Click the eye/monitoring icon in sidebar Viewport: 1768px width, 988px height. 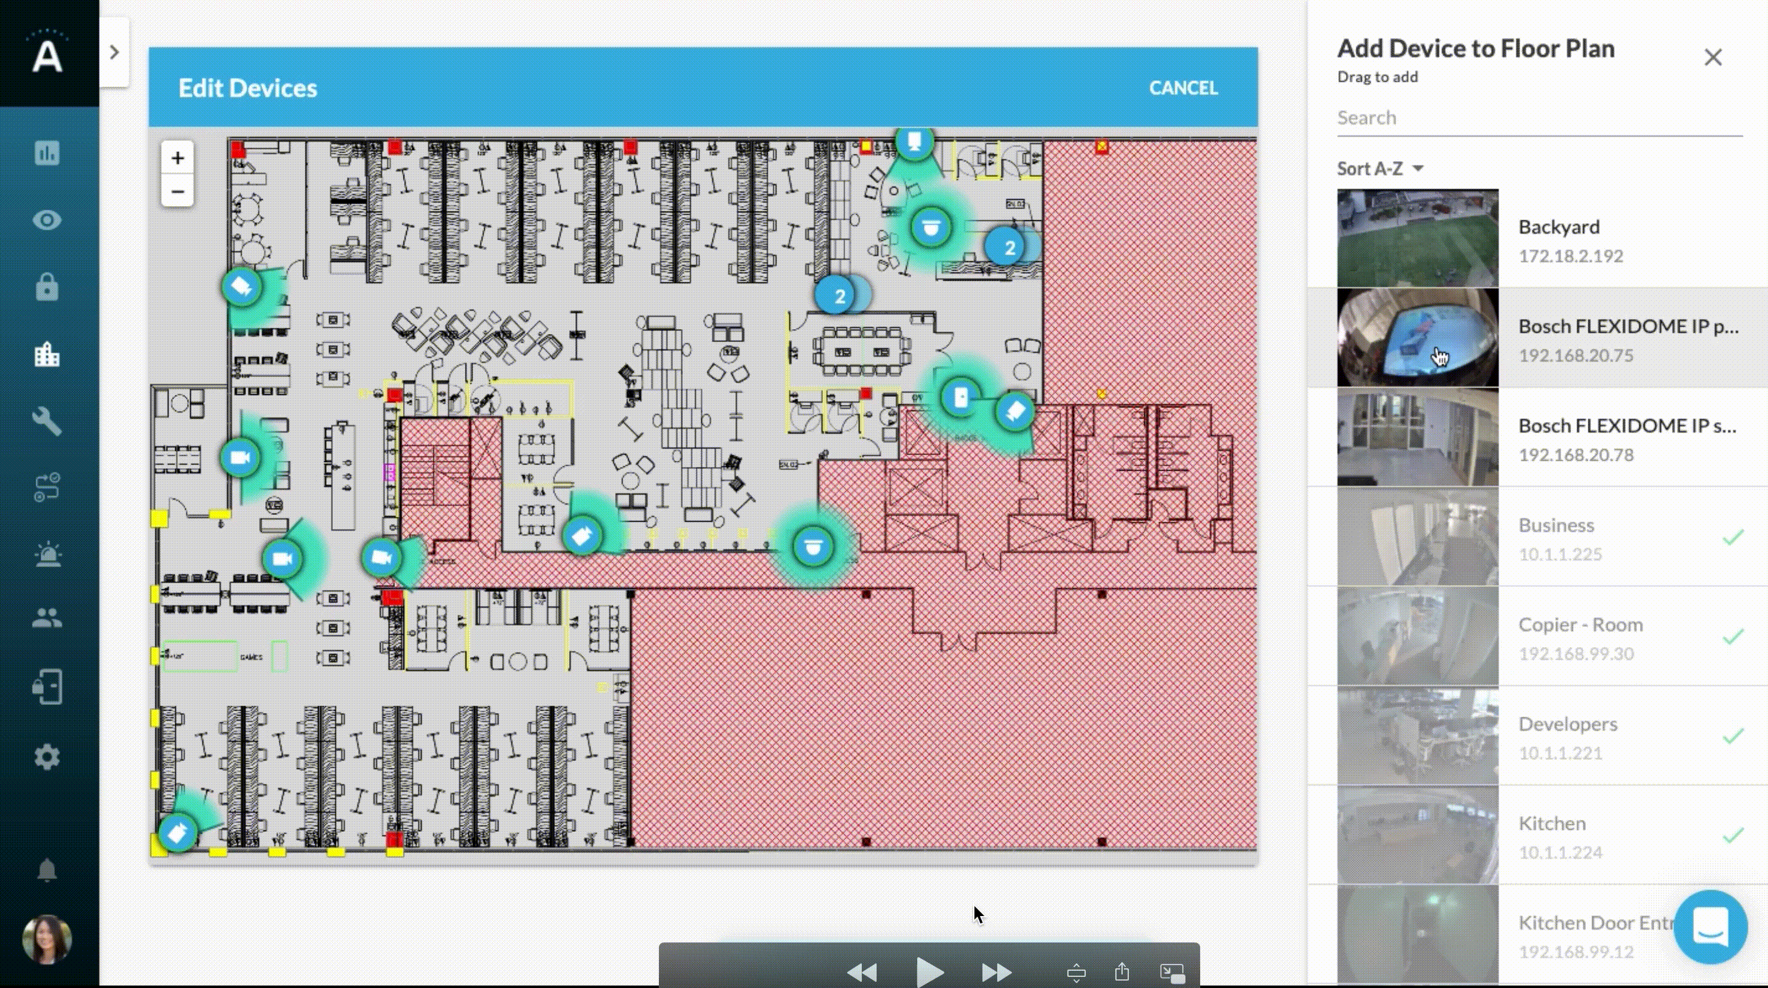[49, 220]
